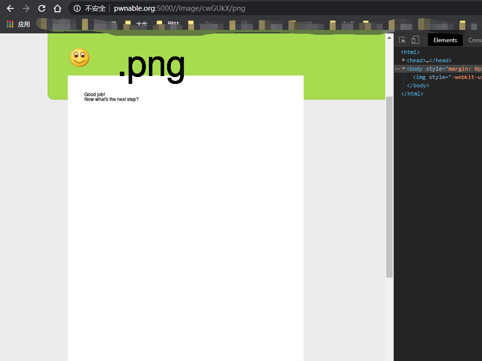Go to the browser home page

tap(57, 8)
